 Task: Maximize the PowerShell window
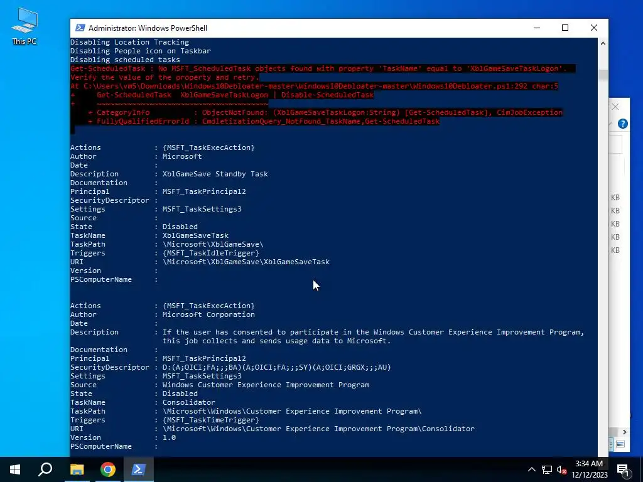(x=565, y=28)
